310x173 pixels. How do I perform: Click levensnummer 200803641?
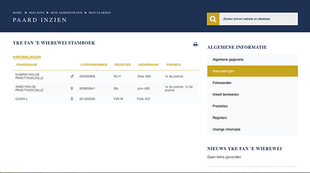(87, 89)
